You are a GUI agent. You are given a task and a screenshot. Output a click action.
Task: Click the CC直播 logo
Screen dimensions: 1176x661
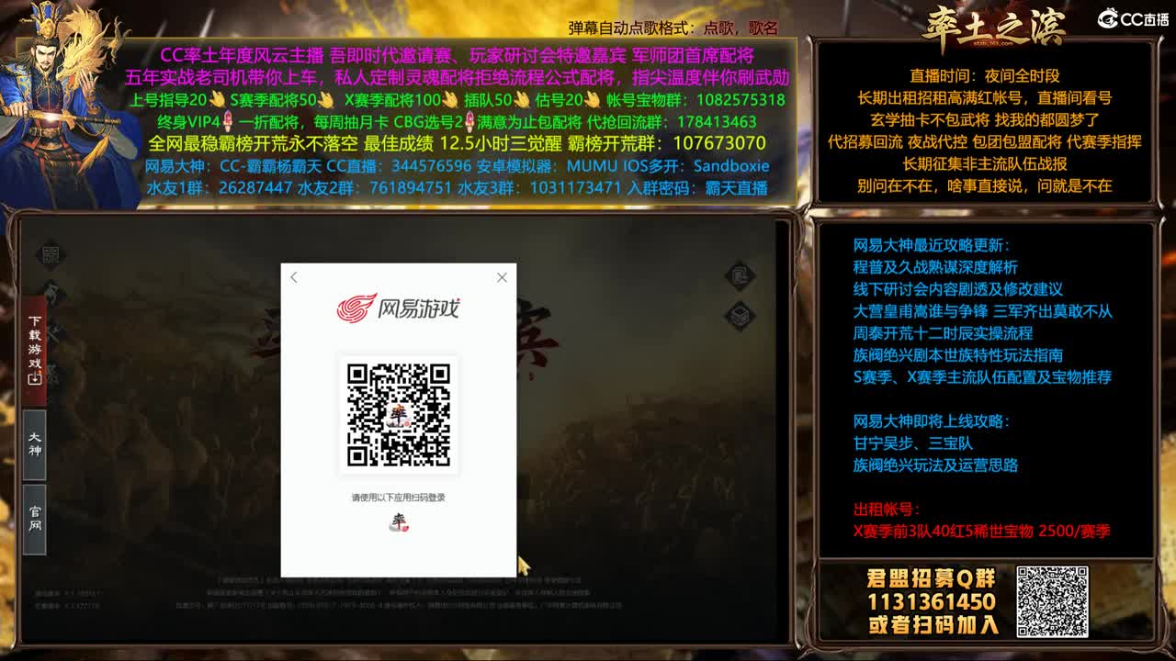click(x=1133, y=18)
